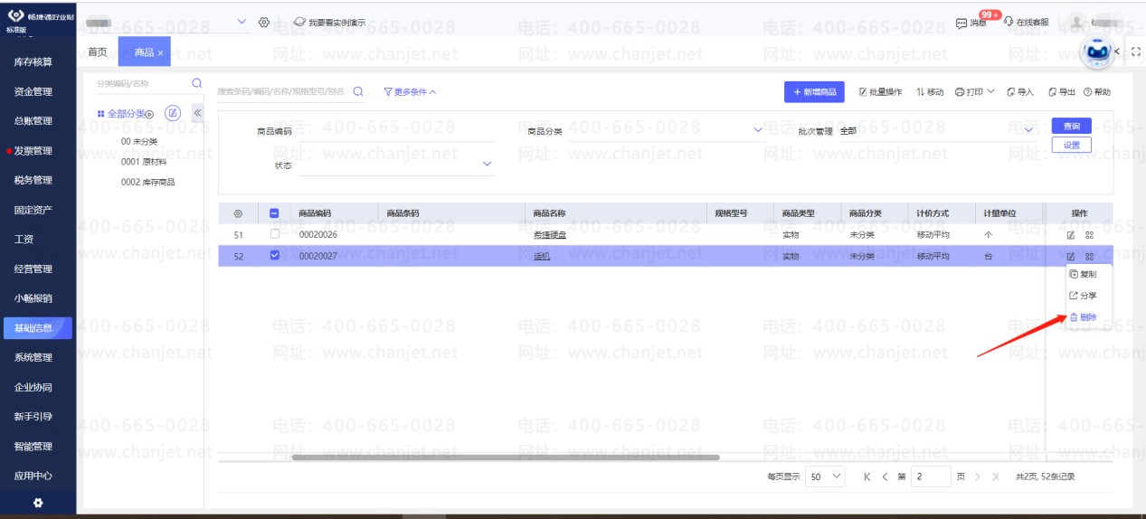The height and width of the screenshot is (519, 1146).
Task: Click 我要看实例演示 demo link
Action: tap(329, 22)
